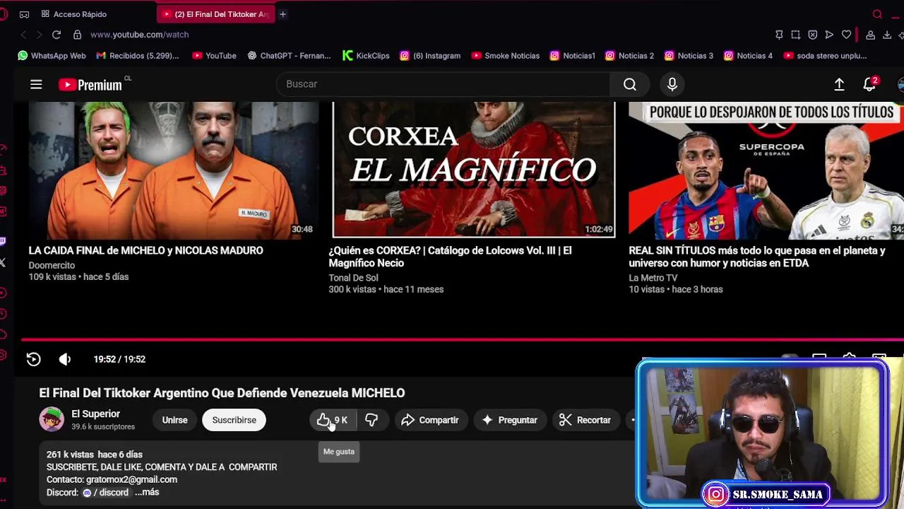Open the Smoke Noticias bookmark
Viewport: 904px width, 509px height.
tap(505, 55)
